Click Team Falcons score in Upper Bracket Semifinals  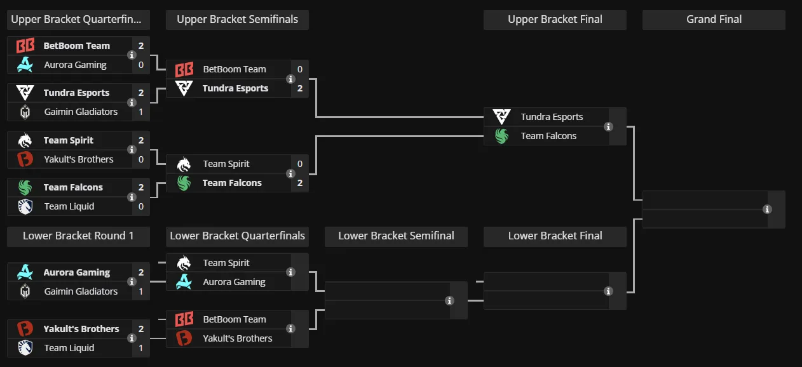[x=300, y=183]
